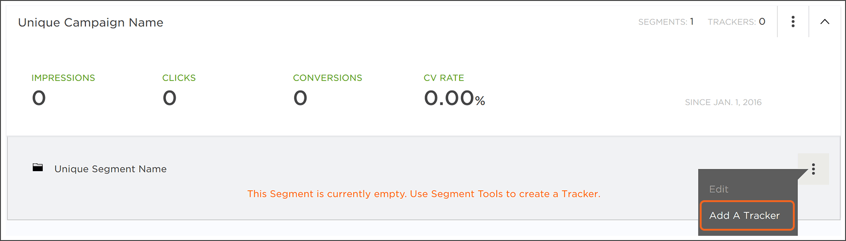Click the 0.00% CV rate value

[x=454, y=98]
